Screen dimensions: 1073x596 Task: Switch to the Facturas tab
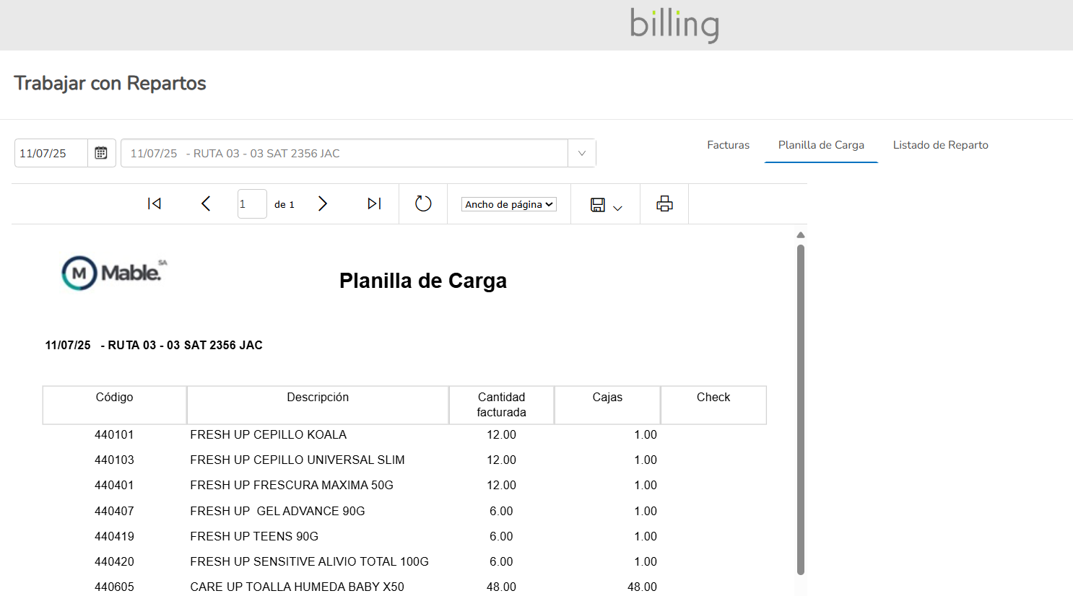[x=728, y=145]
